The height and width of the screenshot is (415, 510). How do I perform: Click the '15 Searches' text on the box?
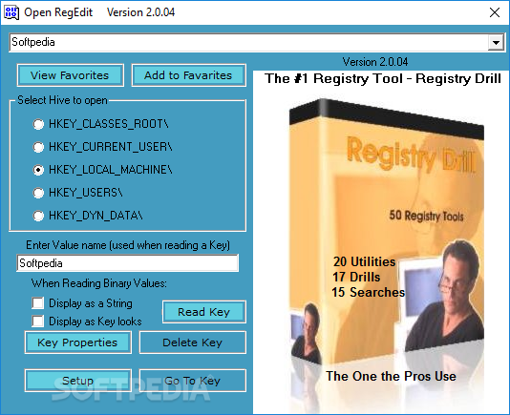point(369,292)
